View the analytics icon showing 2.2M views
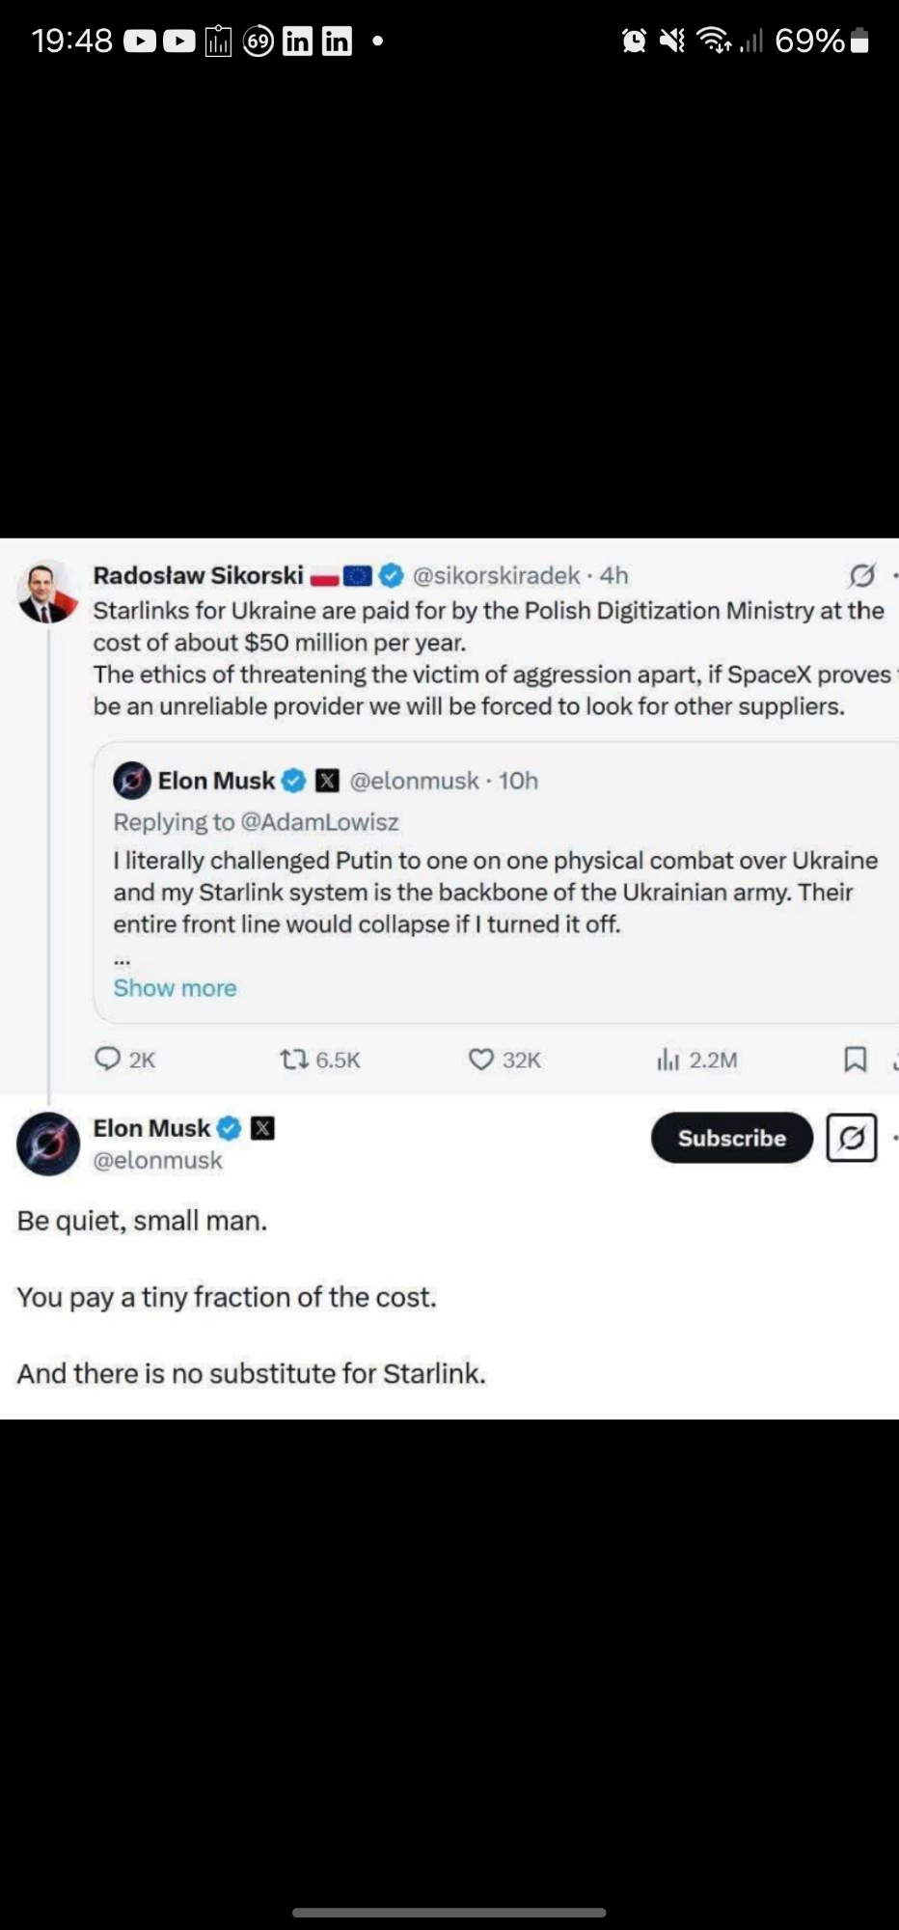This screenshot has height=1930, width=899. pos(668,1060)
